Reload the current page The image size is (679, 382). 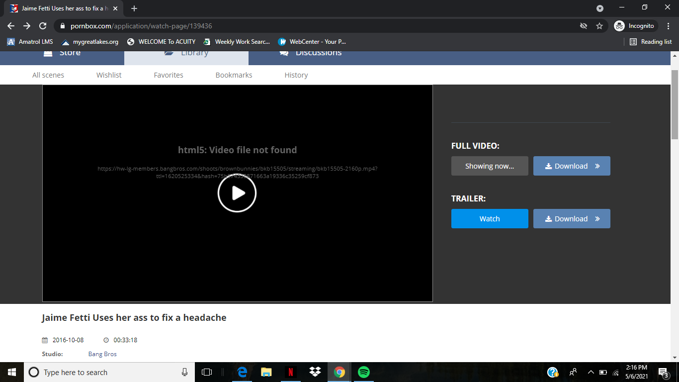(43, 26)
